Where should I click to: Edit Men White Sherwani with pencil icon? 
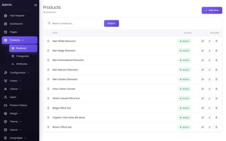click(x=209, y=41)
